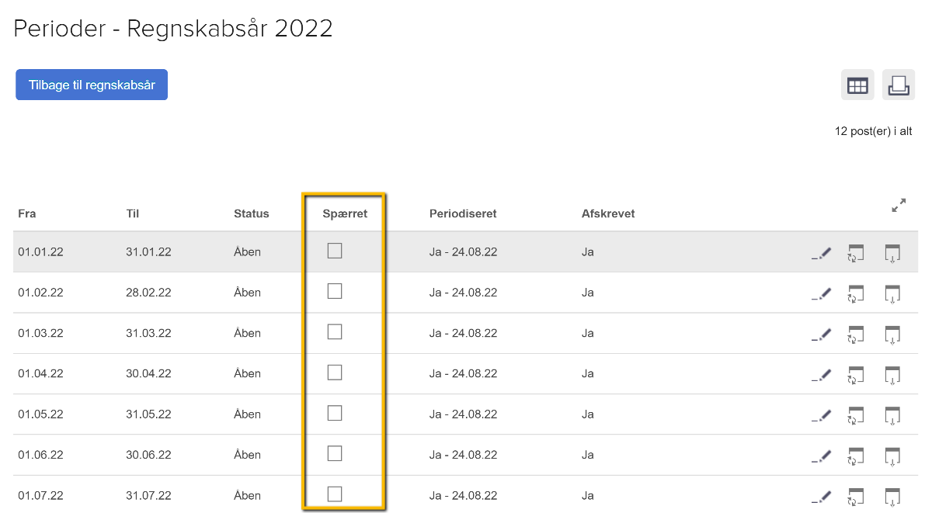
Task: Click the print icon
Action: pyautogui.click(x=898, y=85)
